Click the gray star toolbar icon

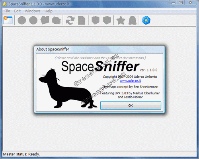coord(121,20)
